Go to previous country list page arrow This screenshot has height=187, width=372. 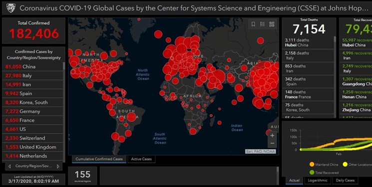[9, 167]
